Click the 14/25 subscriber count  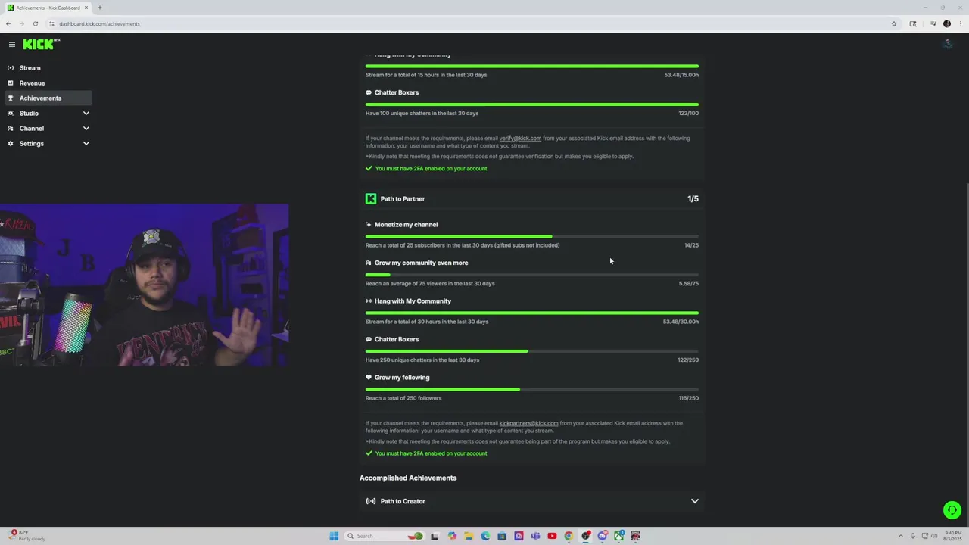(691, 245)
